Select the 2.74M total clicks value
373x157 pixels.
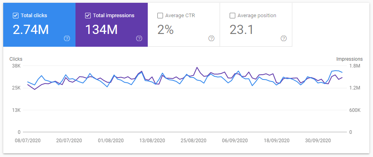31,30
